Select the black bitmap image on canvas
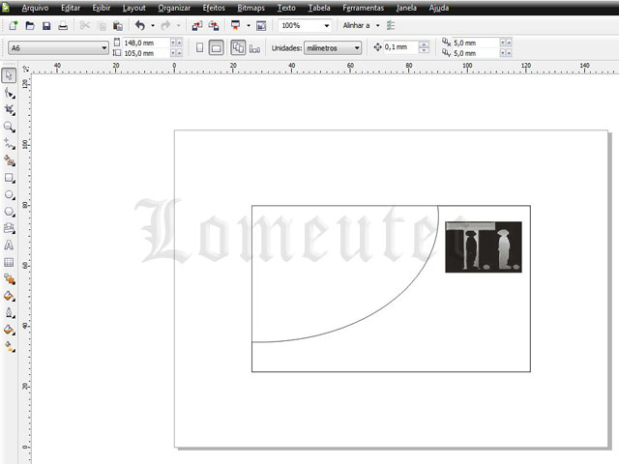This screenshot has width=619, height=464. (484, 247)
